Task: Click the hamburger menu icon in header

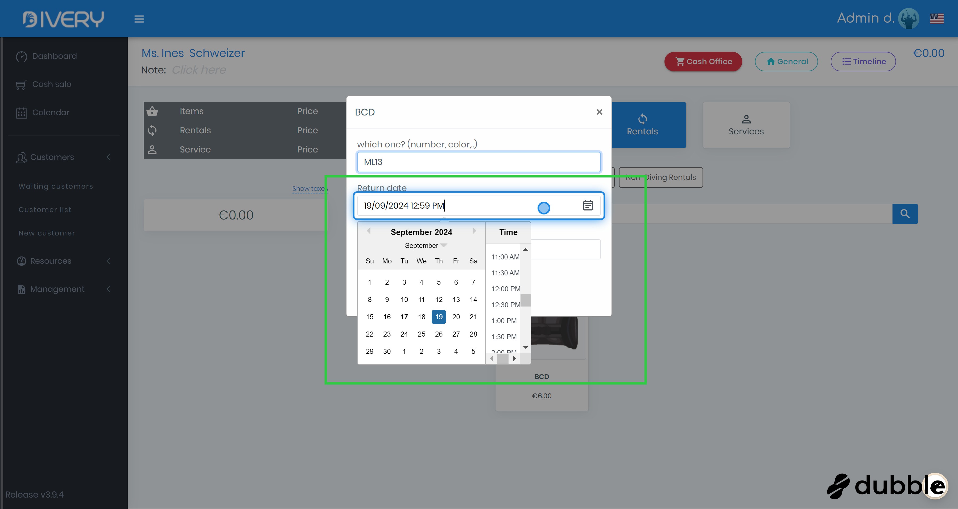Action: click(x=139, y=19)
